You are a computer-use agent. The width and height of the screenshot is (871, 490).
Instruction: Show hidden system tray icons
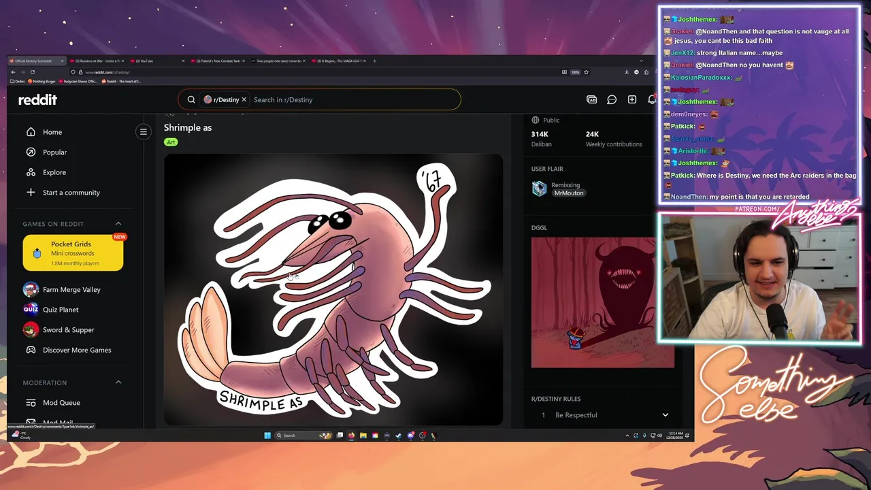pyautogui.click(x=627, y=436)
